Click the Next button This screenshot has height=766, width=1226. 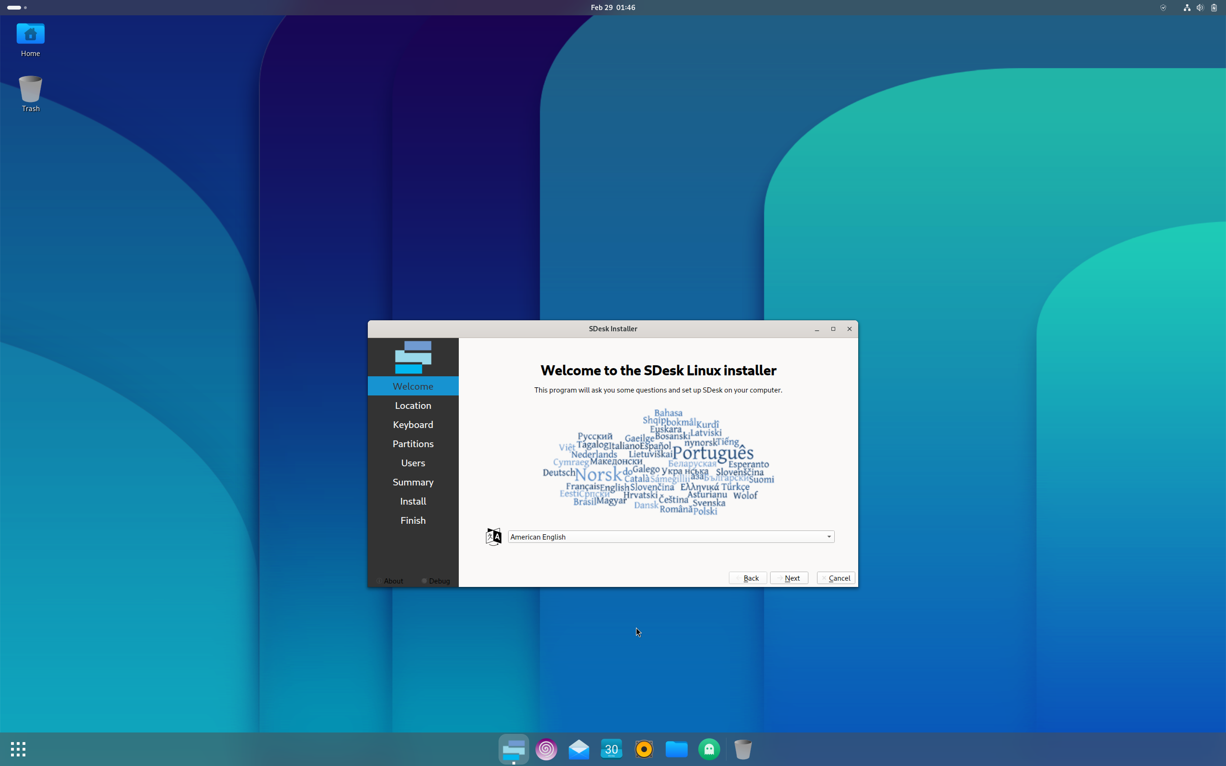tap(789, 578)
